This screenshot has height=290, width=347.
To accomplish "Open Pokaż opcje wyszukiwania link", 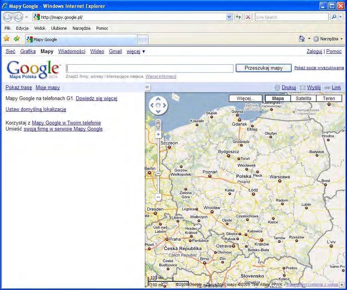I will coord(319,68).
